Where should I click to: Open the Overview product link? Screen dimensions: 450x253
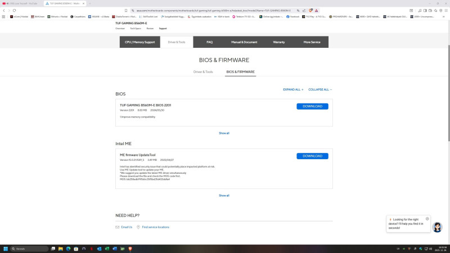tap(120, 29)
